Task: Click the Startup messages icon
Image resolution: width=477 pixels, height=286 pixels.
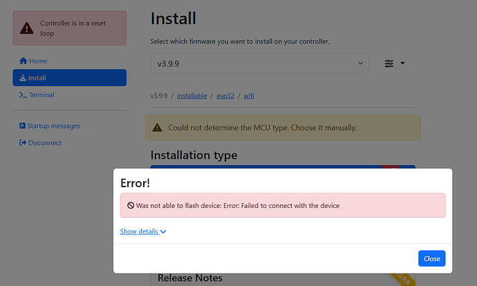Action: pos(23,126)
